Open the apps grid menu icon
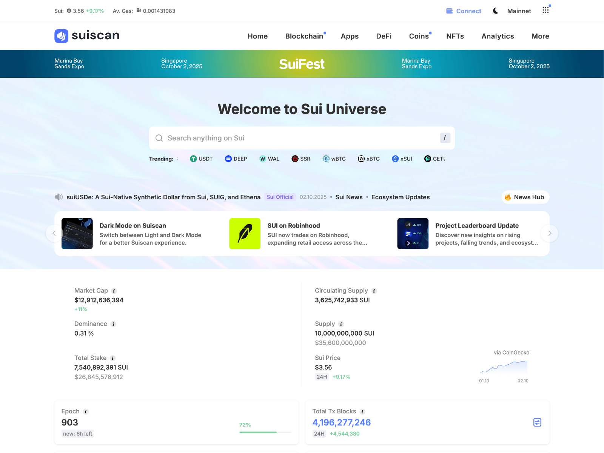Image resolution: width=604 pixels, height=453 pixels. click(x=545, y=10)
